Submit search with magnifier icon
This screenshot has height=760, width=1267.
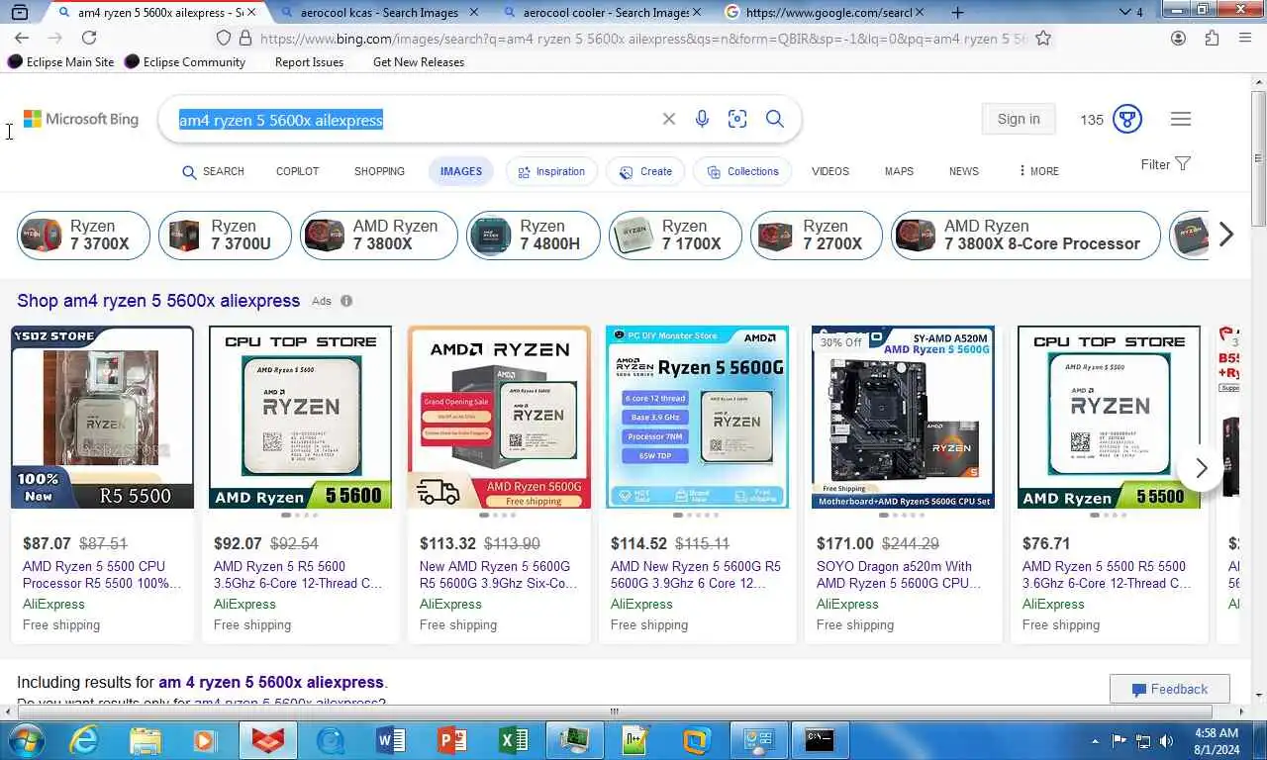pyautogui.click(x=775, y=119)
